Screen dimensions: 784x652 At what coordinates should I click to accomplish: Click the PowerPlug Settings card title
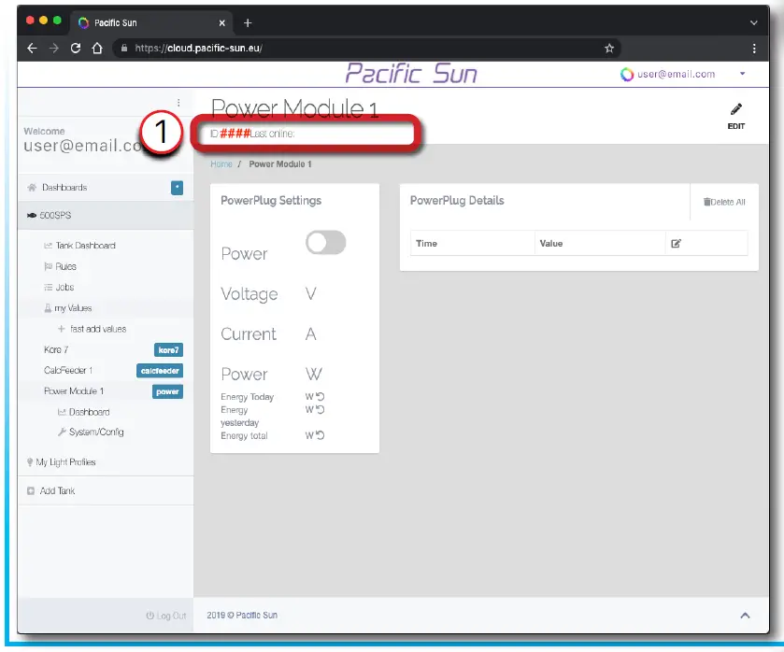pyautogui.click(x=271, y=201)
